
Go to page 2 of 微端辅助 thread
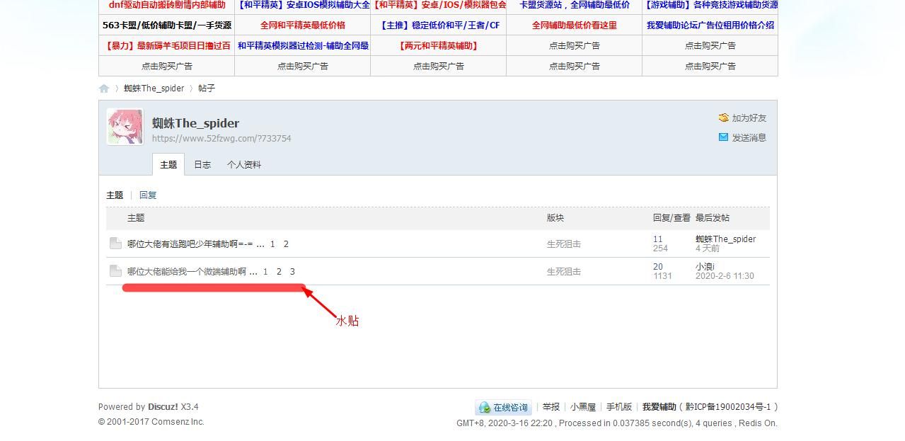[x=279, y=272]
